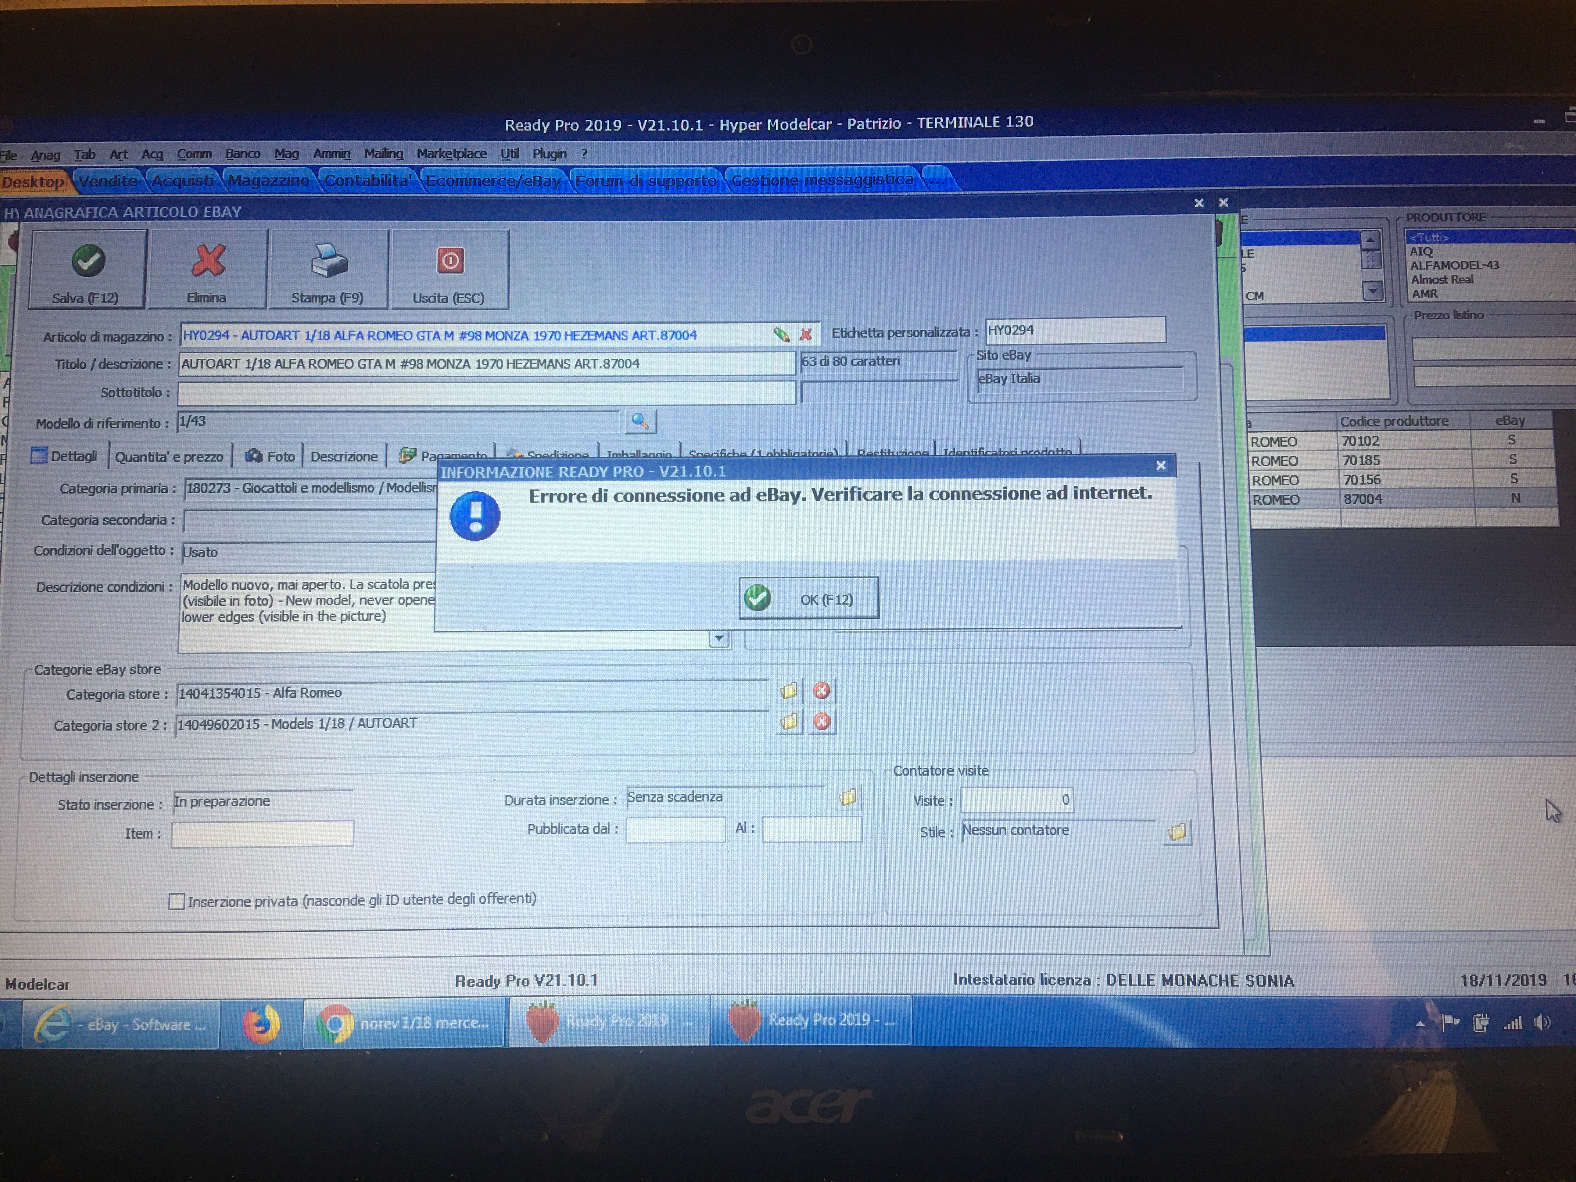This screenshot has width=1576, height=1182.
Task: Switch to the Magazzino tab
Action: pos(269,180)
